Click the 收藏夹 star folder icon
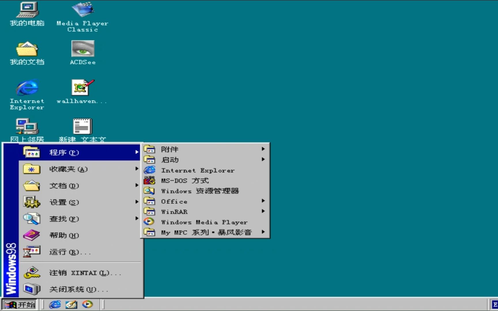This screenshot has height=311, width=498. [32, 169]
